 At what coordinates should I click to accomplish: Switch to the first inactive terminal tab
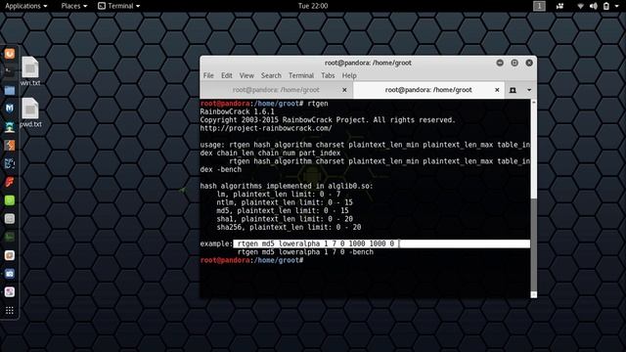click(x=276, y=90)
